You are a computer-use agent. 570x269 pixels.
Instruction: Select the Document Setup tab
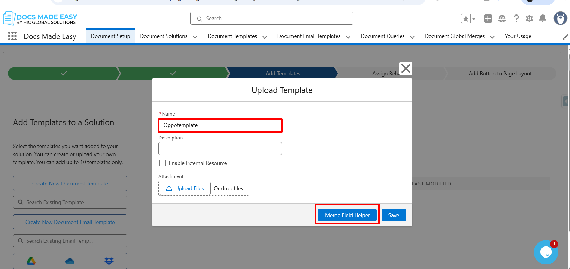click(110, 36)
